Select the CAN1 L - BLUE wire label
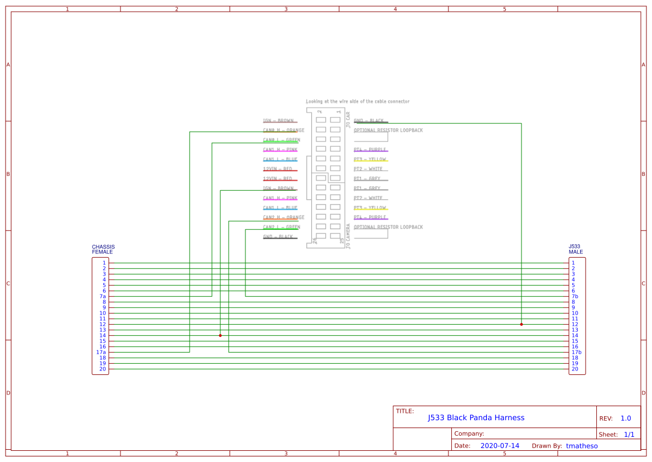Screen dimensions: 652x462 [x=280, y=159]
